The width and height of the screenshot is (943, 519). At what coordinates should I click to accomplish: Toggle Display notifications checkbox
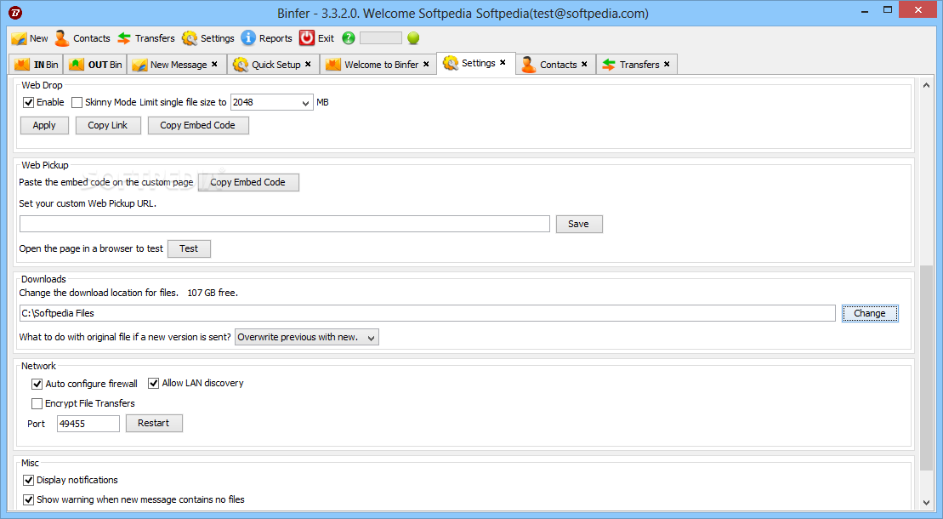click(x=28, y=480)
